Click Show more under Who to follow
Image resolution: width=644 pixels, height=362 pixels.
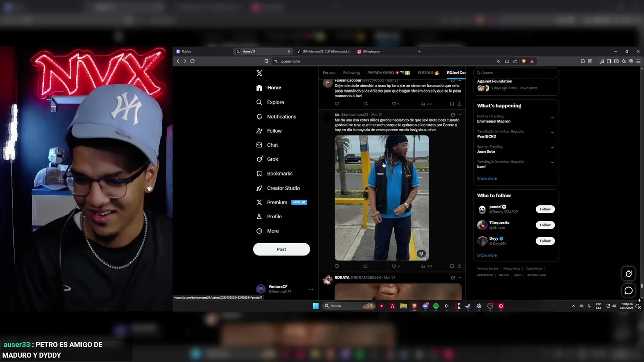click(x=487, y=256)
